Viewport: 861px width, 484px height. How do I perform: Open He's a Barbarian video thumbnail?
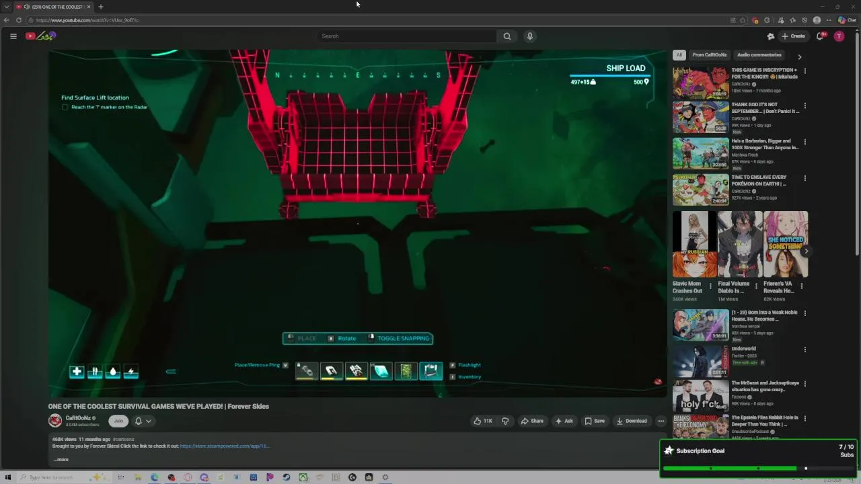pos(700,154)
